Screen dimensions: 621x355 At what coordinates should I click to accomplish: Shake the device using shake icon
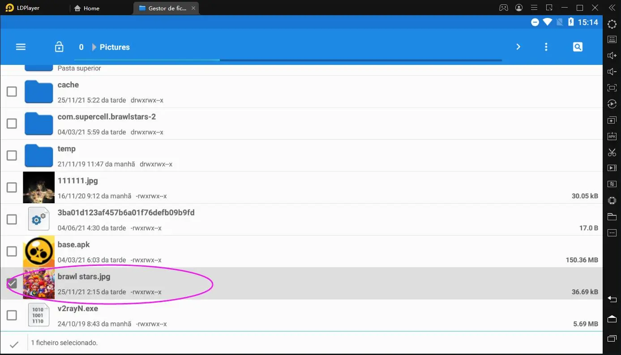point(612,200)
